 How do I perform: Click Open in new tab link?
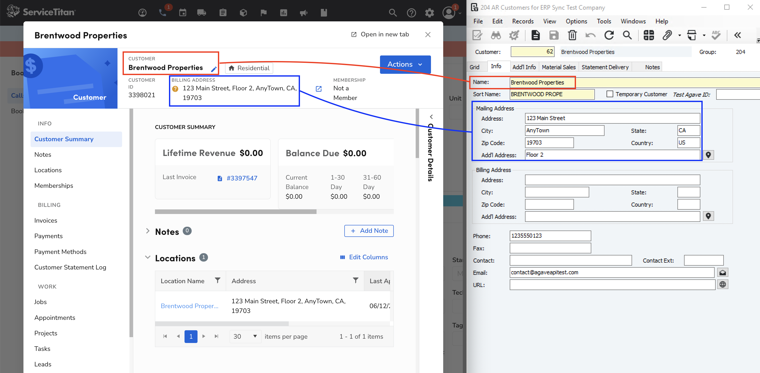coord(380,34)
